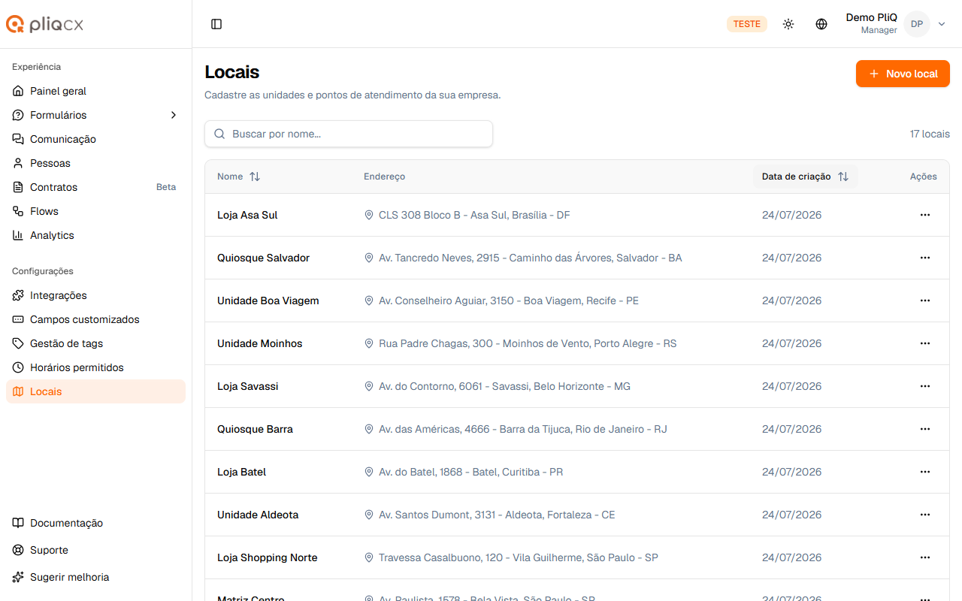Screen dimensions: 962x601
Task: Focus the Buscar por nome search field
Action: click(349, 134)
